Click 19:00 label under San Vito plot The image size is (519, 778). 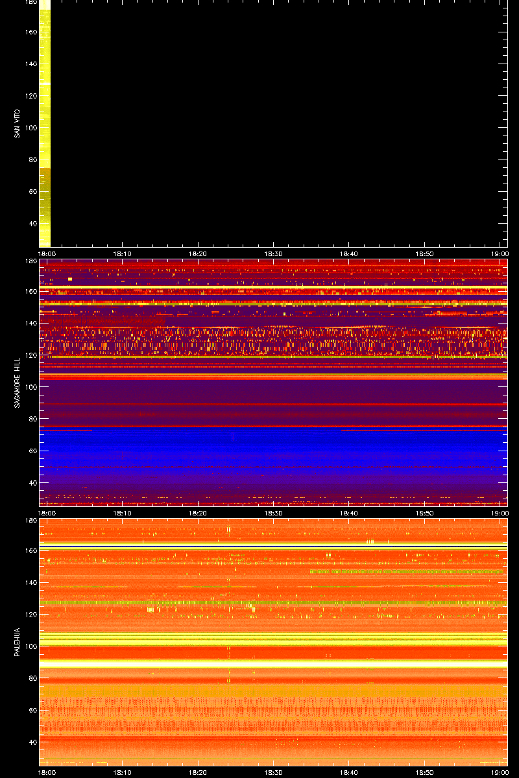tap(499, 254)
